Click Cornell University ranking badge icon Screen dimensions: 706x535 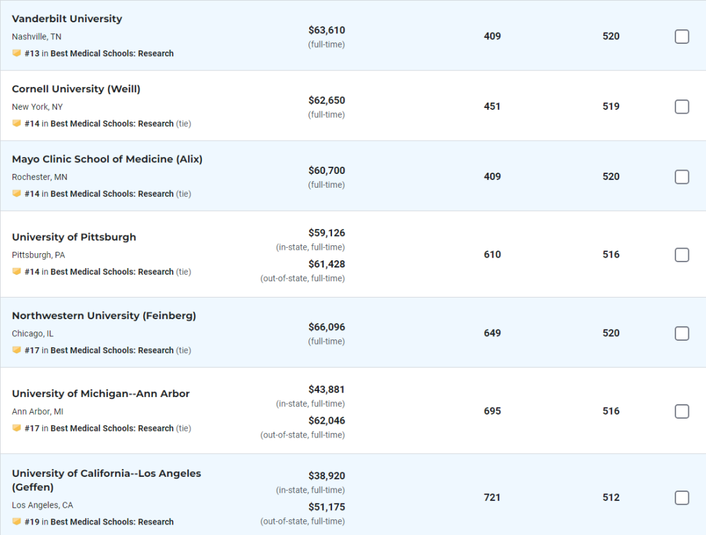tap(16, 124)
